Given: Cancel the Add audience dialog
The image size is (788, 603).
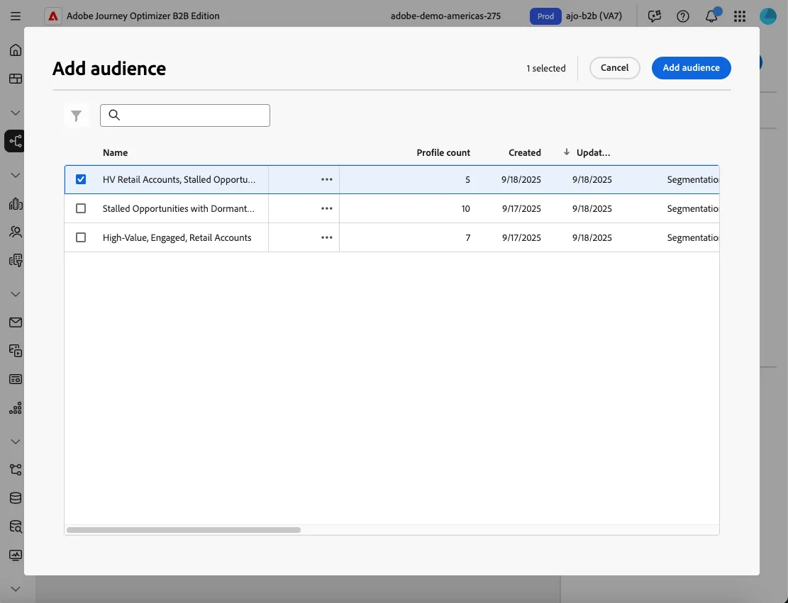Looking at the screenshot, I should pyautogui.click(x=614, y=68).
